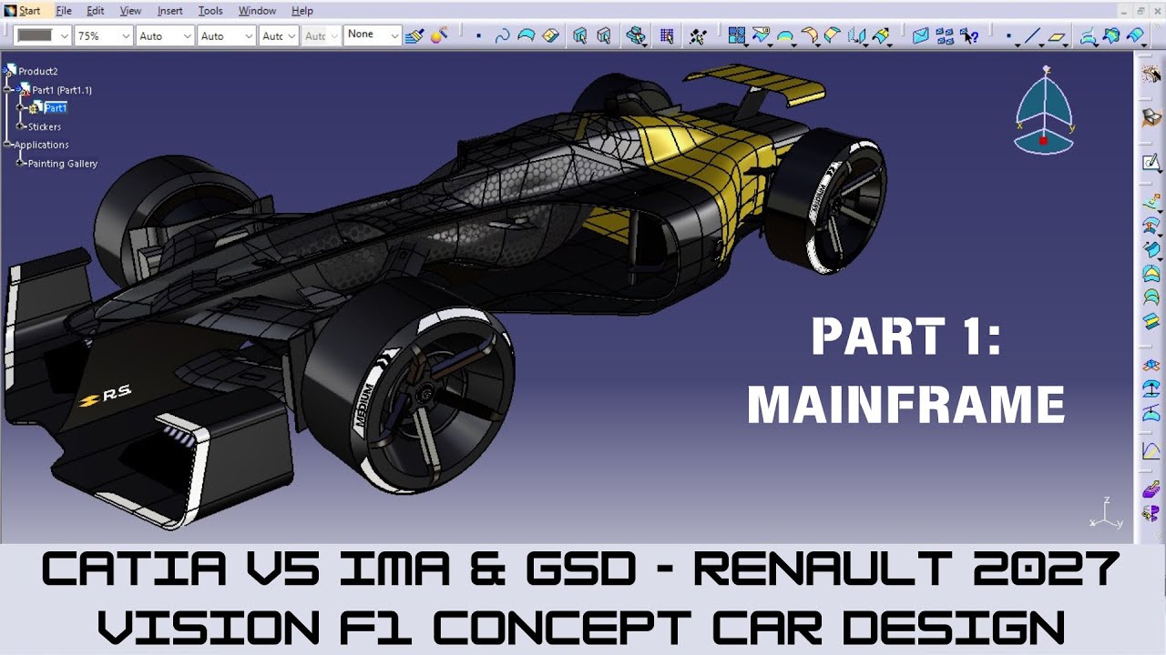Screen dimensions: 1166x655
Task: Select the Stickers tree node
Action: tap(45, 126)
